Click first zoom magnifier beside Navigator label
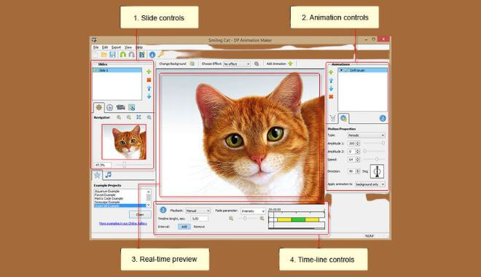Screen dimensions: 481x277 coord(119,117)
